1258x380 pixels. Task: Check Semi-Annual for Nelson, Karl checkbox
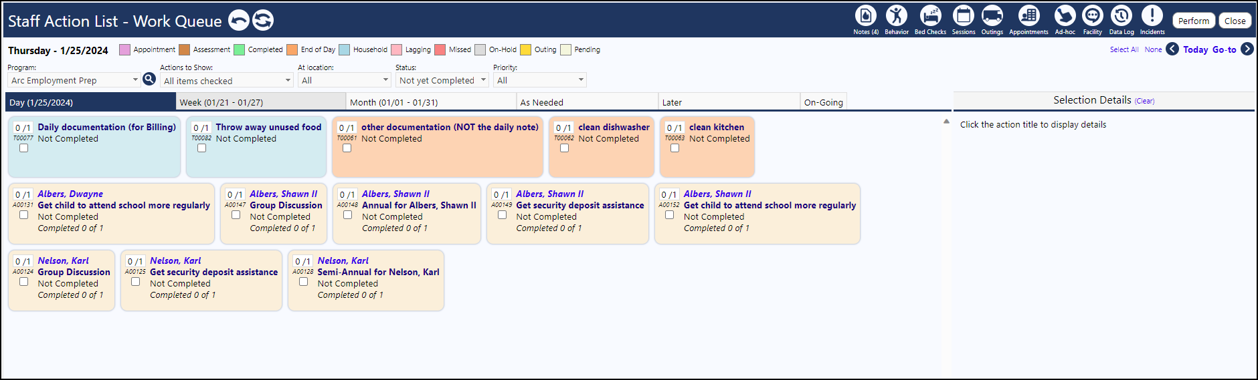coord(303,282)
